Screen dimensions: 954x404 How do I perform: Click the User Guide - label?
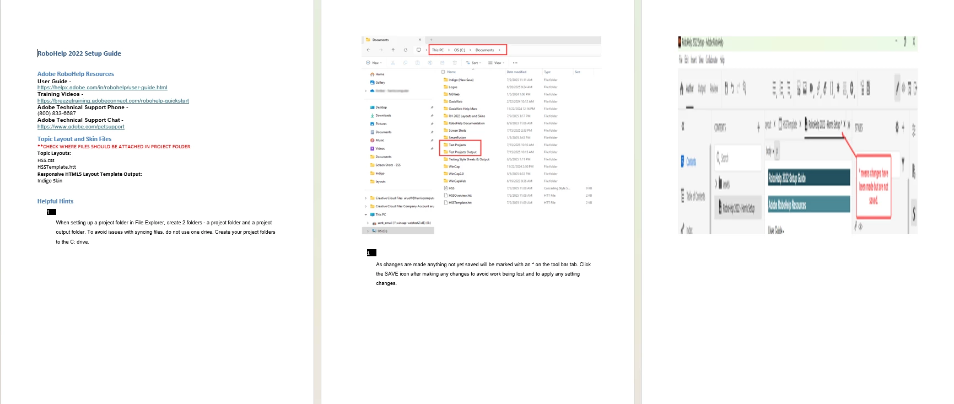[x=54, y=82]
